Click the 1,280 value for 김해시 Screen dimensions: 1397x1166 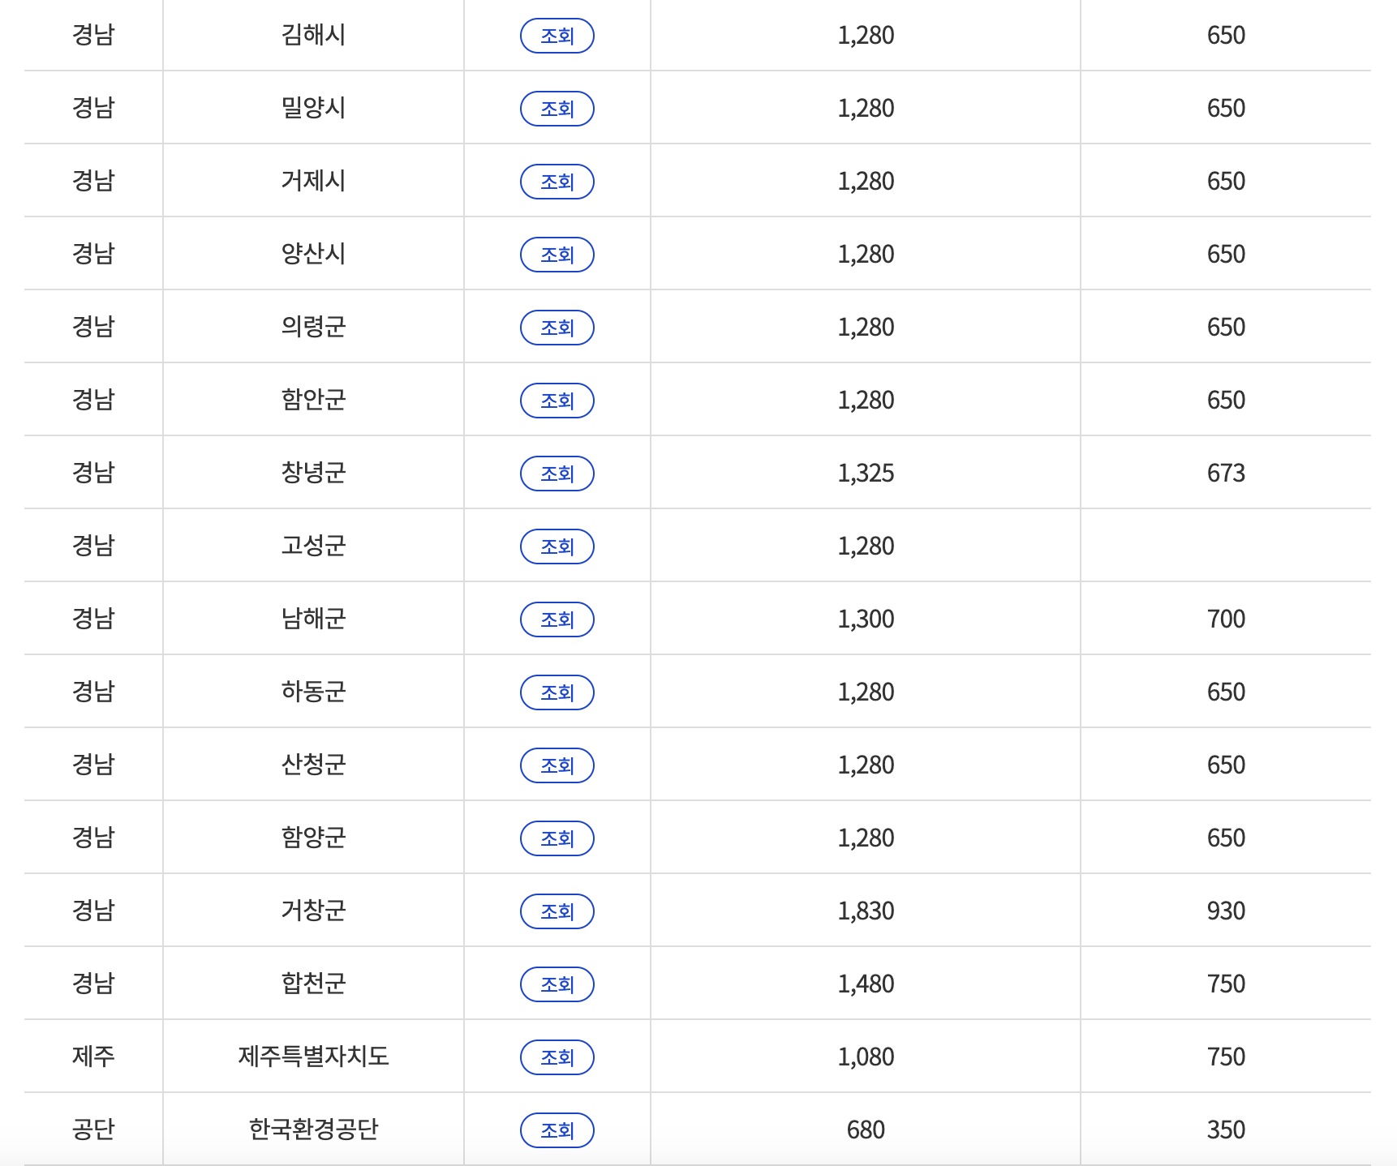(x=866, y=35)
